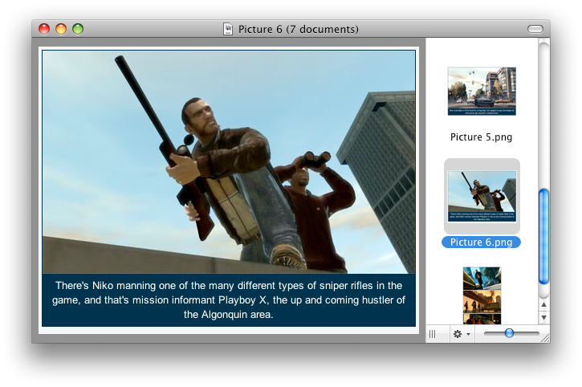Select the stacked thumbnail below Picture 6.png

pyautogui.click(x=482, y=295)
